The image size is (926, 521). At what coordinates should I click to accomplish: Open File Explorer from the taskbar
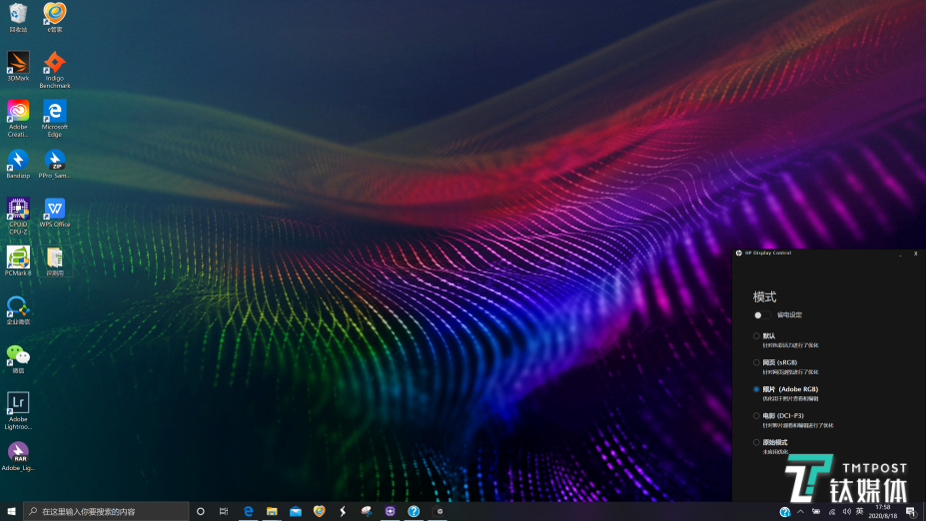pos(272,511)
